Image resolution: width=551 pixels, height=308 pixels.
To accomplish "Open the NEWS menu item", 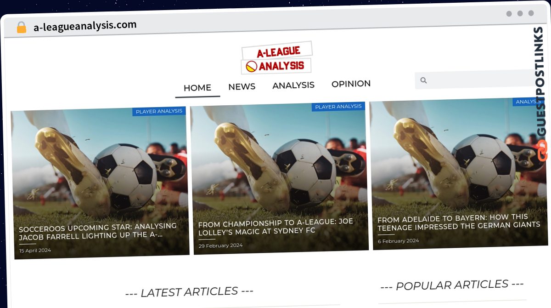I will [x=242, y=86].
